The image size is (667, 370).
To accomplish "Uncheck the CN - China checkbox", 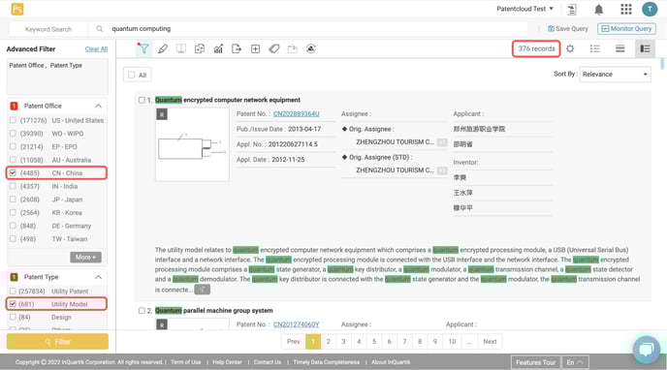I will click(x=13, y=173).
